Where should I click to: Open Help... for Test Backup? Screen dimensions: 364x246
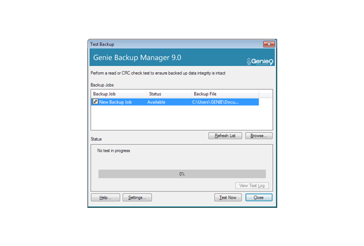coord(106,198)
